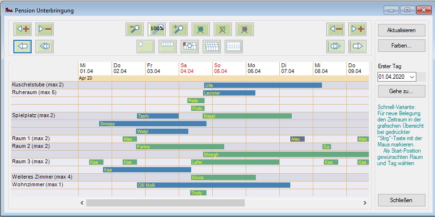The image size is (435, 217).
Task: Click the Mowgli booking bar
Action: pyautogui.click(x=286, y=155)
